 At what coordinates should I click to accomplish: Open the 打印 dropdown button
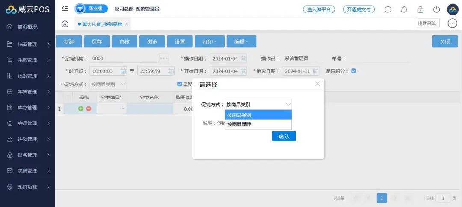[210, 41]
